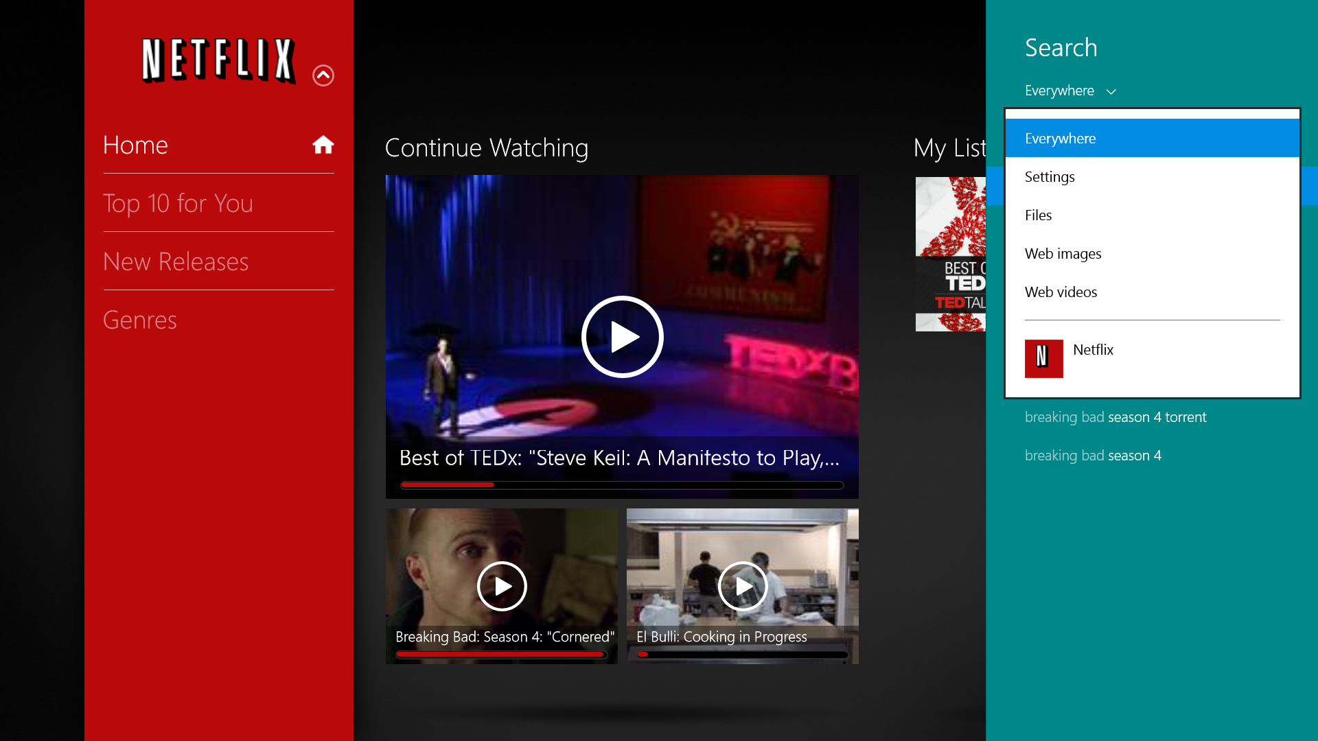Click the Netflix logo
Image resolution: width=1318 pixels, height=741 pixels.
(219, 60)
